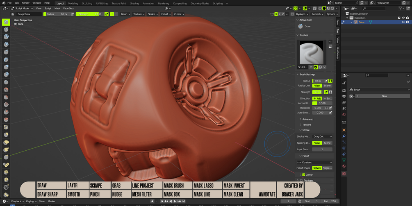Toggle the Collection exclude checkbox in the outliner

coord(399,18)
